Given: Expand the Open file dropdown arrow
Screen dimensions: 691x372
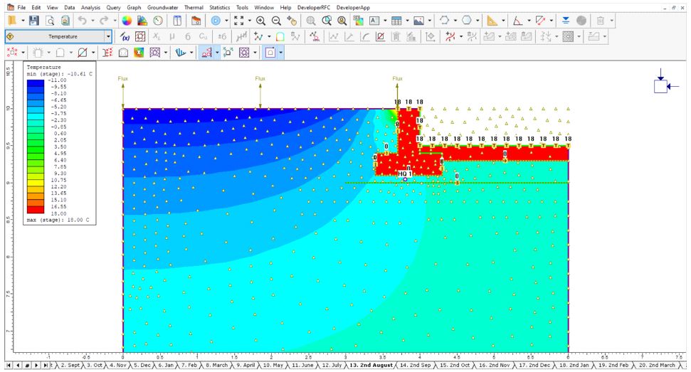Looking at the screenshot, I should pyautogui.click(x=21, y=21).
